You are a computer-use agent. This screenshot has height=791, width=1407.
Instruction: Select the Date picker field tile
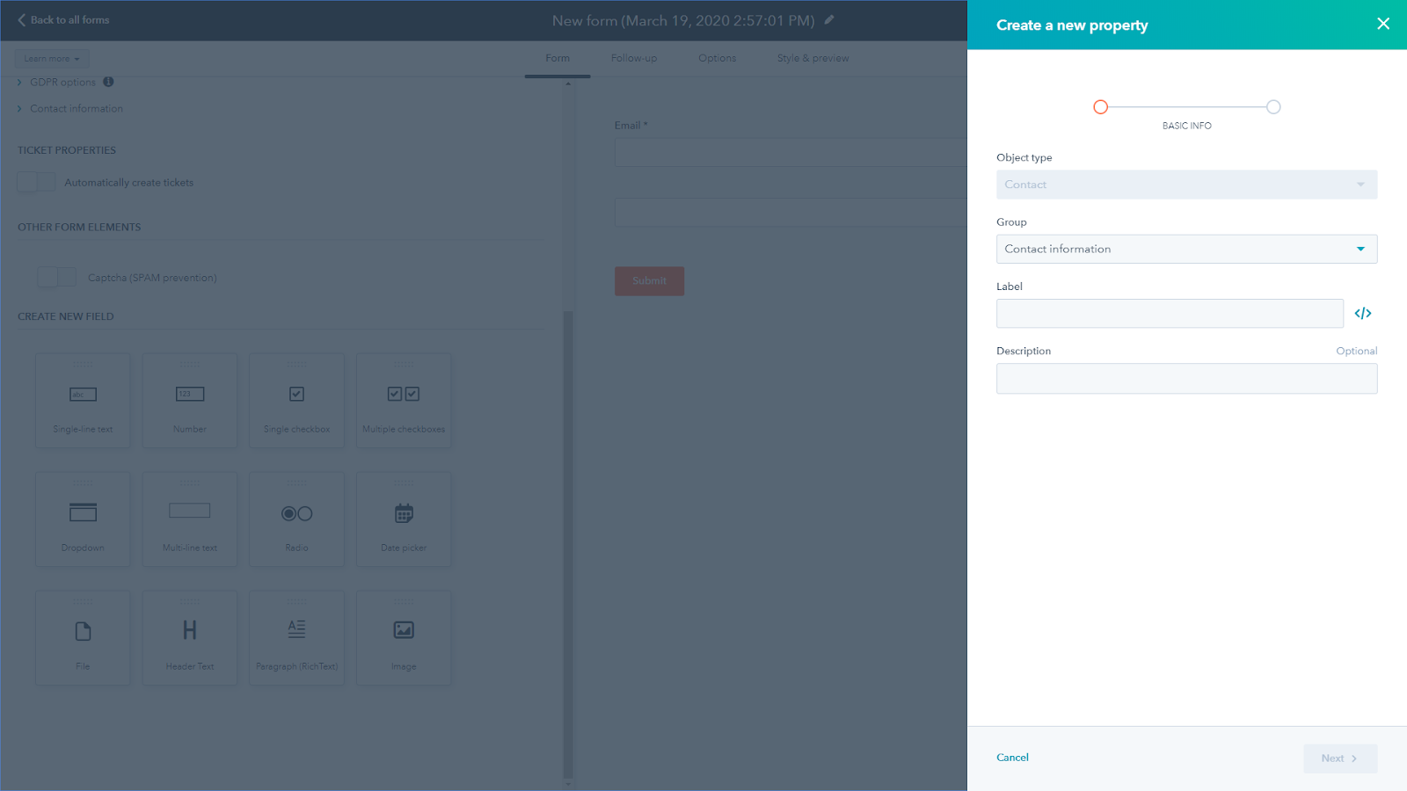[x=404, y=519]
